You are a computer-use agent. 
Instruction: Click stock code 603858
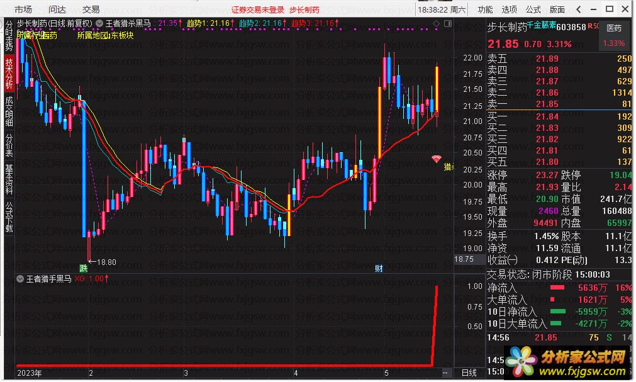(571, 27)
